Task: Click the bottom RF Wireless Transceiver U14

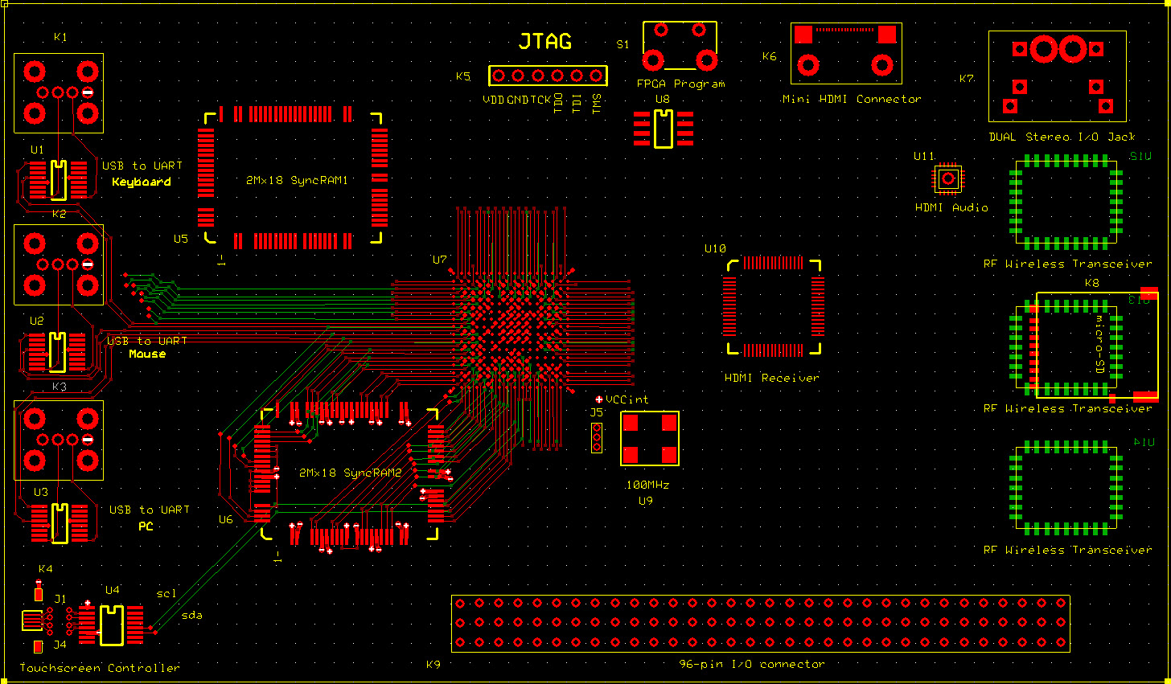Action: click(1066, 489)
